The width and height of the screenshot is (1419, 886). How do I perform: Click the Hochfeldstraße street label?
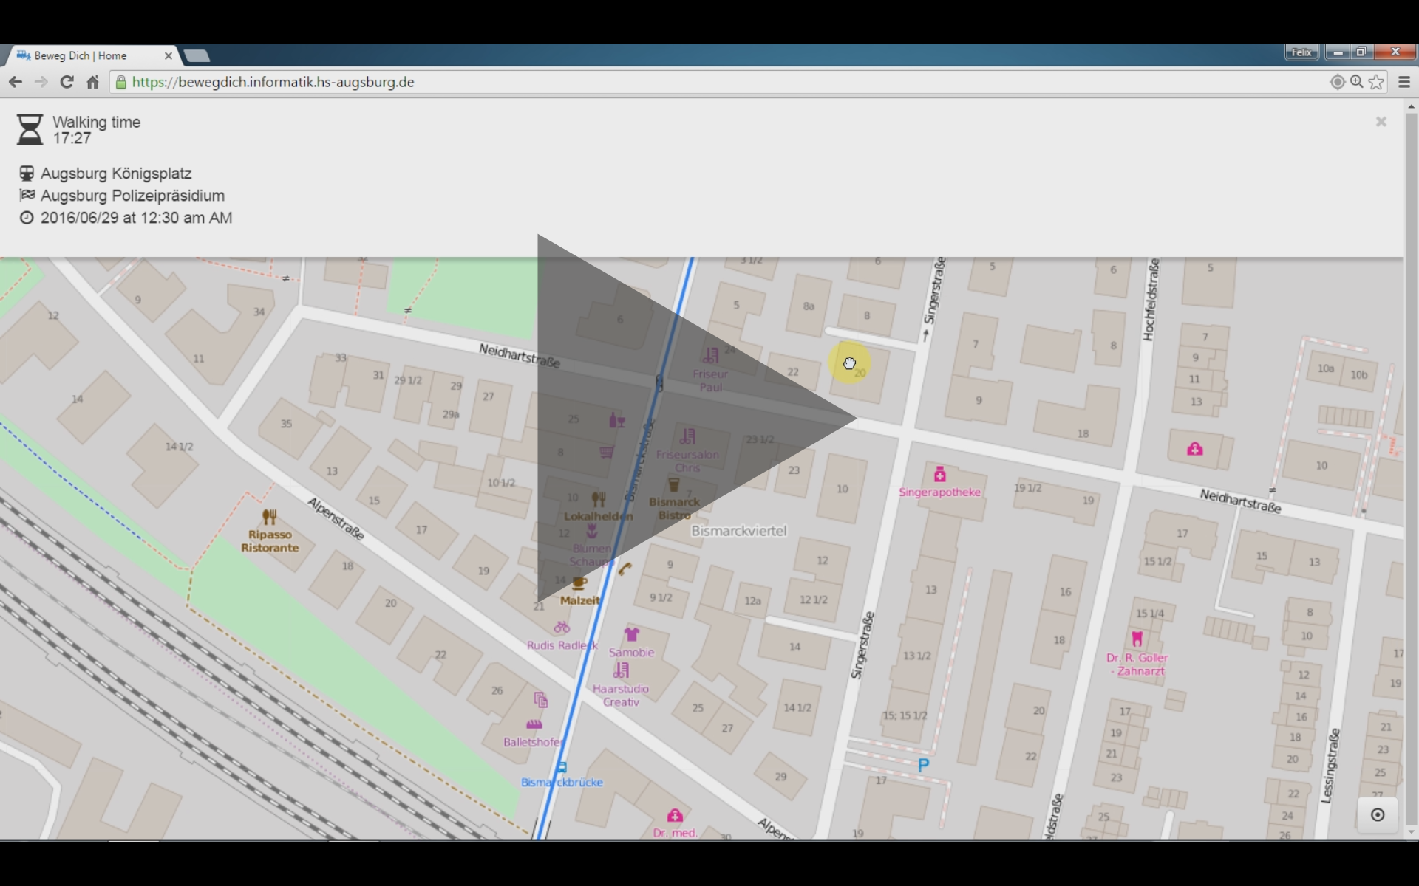click(x=1150, y=300)
